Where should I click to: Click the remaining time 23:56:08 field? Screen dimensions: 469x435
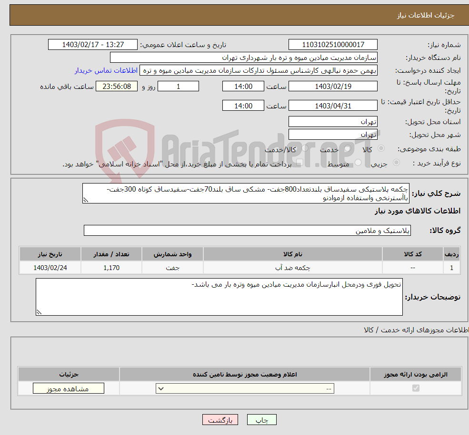[x=117, y=86]
